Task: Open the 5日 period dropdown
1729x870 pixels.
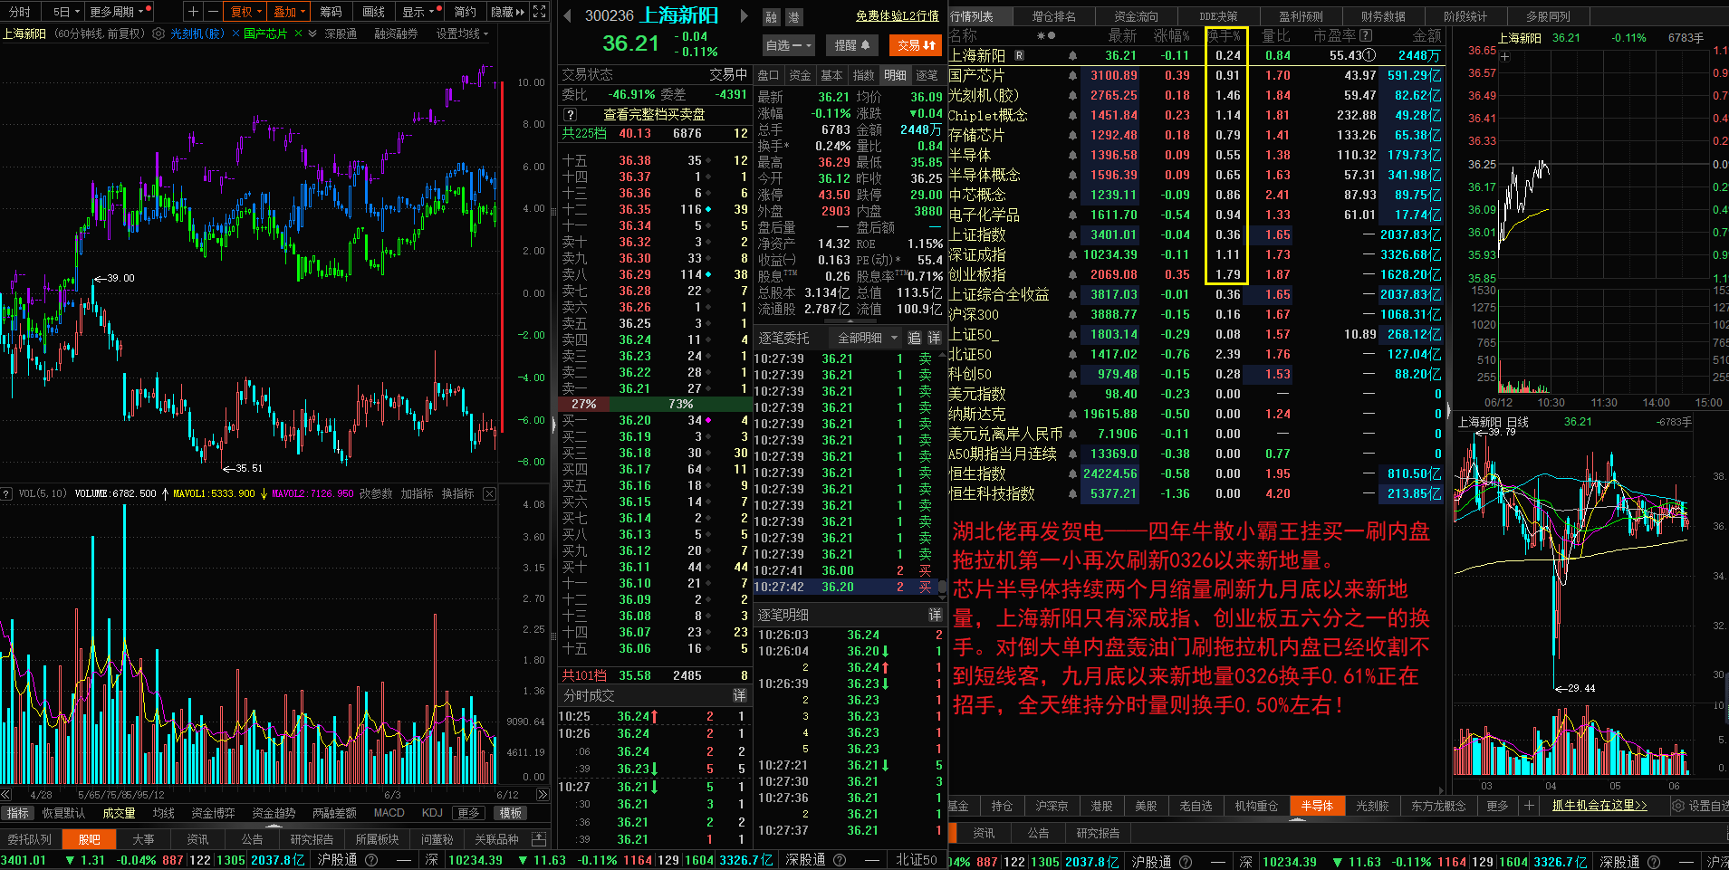Action: [x=66, y=12]
